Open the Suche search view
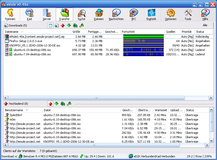The width and height of the screenshot is (217, 160). point(82,15)
